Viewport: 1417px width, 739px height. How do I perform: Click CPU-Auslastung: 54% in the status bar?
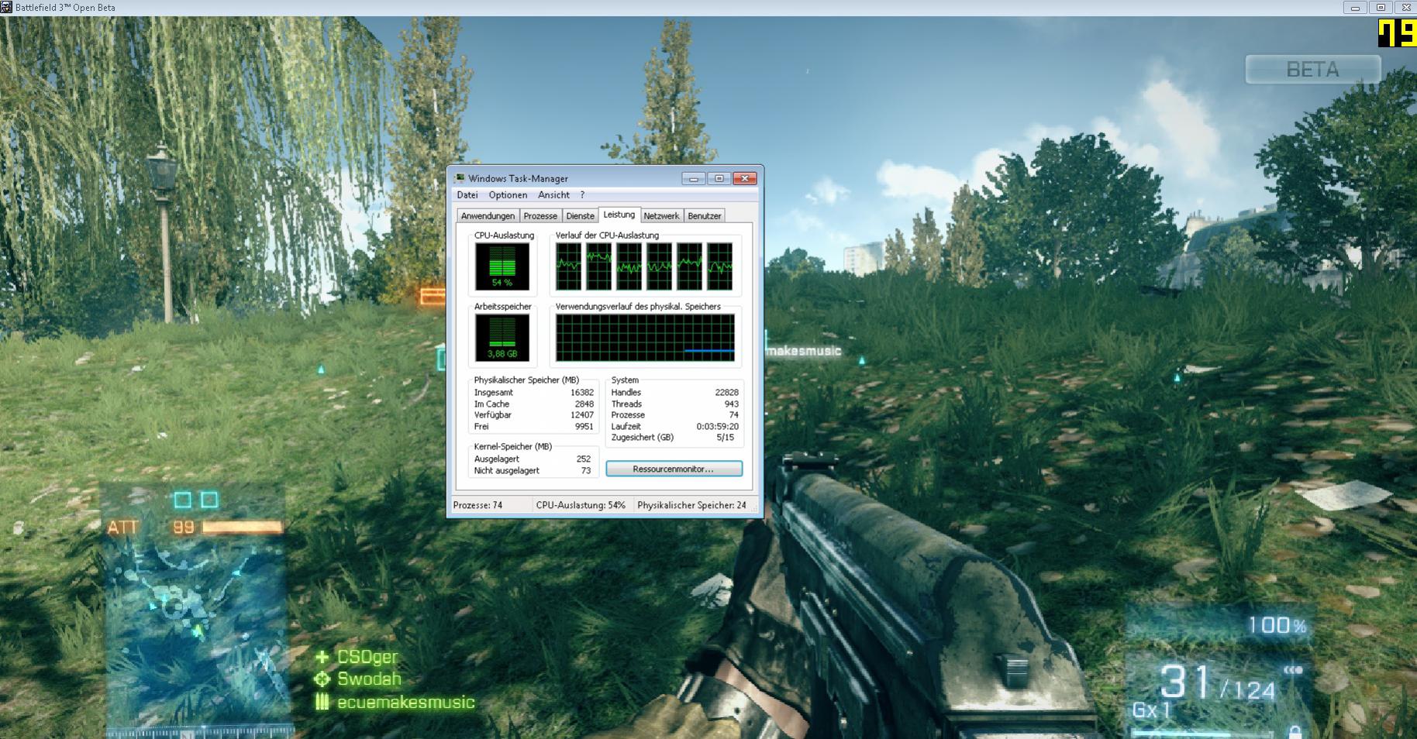point(581,505)
